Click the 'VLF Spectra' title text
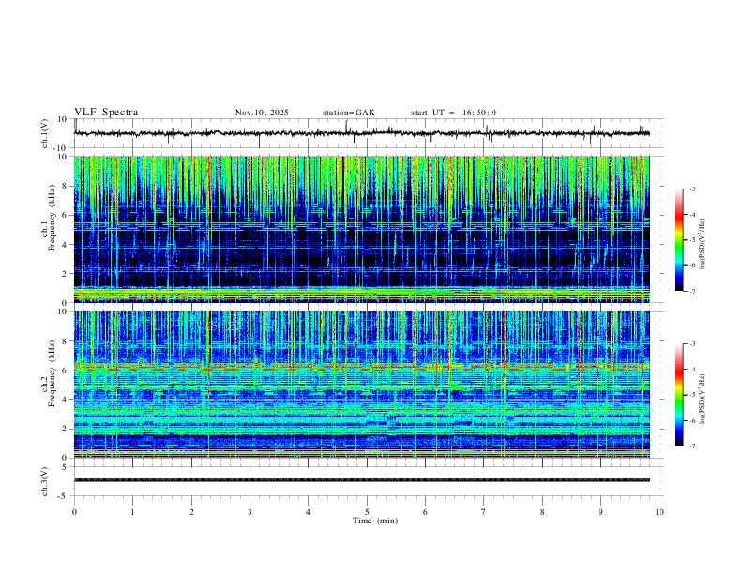The image size is (743, 574). [x=106, y=113]
